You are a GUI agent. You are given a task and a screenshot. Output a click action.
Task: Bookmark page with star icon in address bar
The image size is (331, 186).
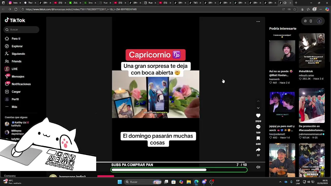294,9
